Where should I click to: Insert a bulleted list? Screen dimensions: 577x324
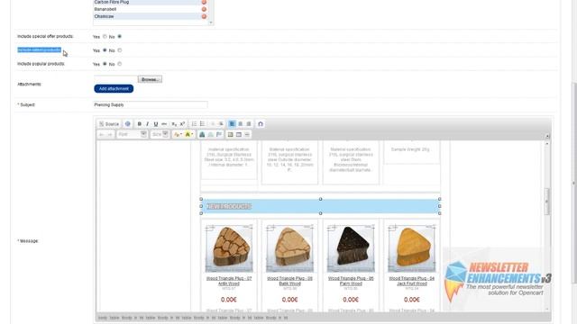(202, 124)
